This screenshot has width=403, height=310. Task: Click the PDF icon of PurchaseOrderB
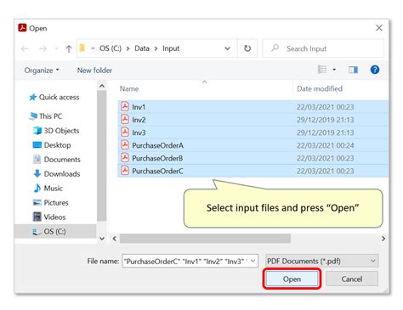tap(125, 157)
